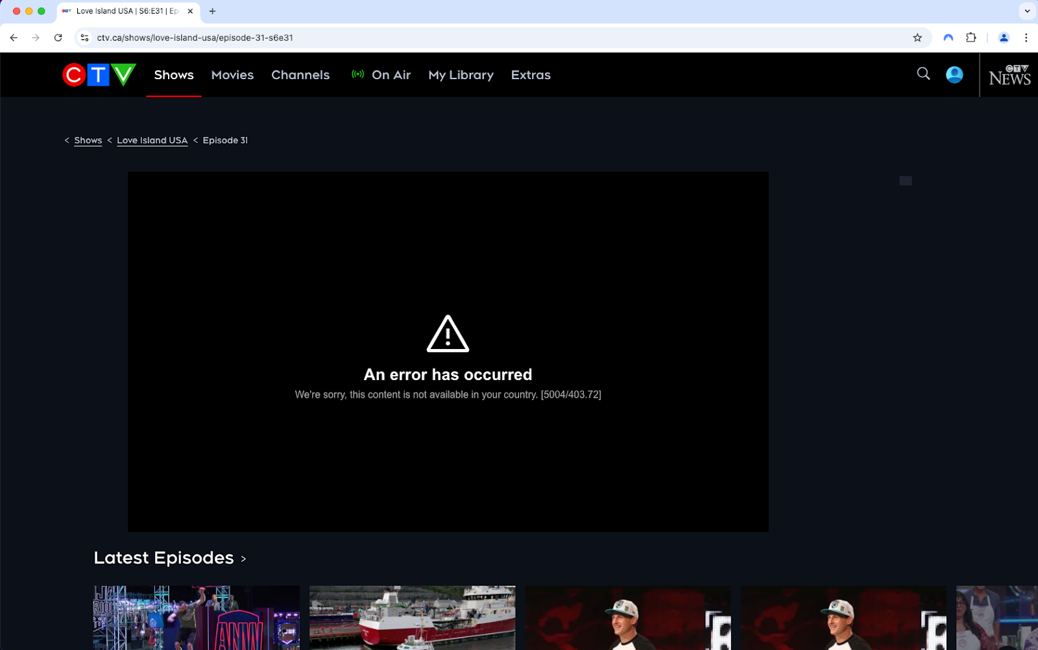The width and height of the screenshot is (1038, 650).
Task: Open the tab search dropdown arrow
Action: (x=1027, y=11)
